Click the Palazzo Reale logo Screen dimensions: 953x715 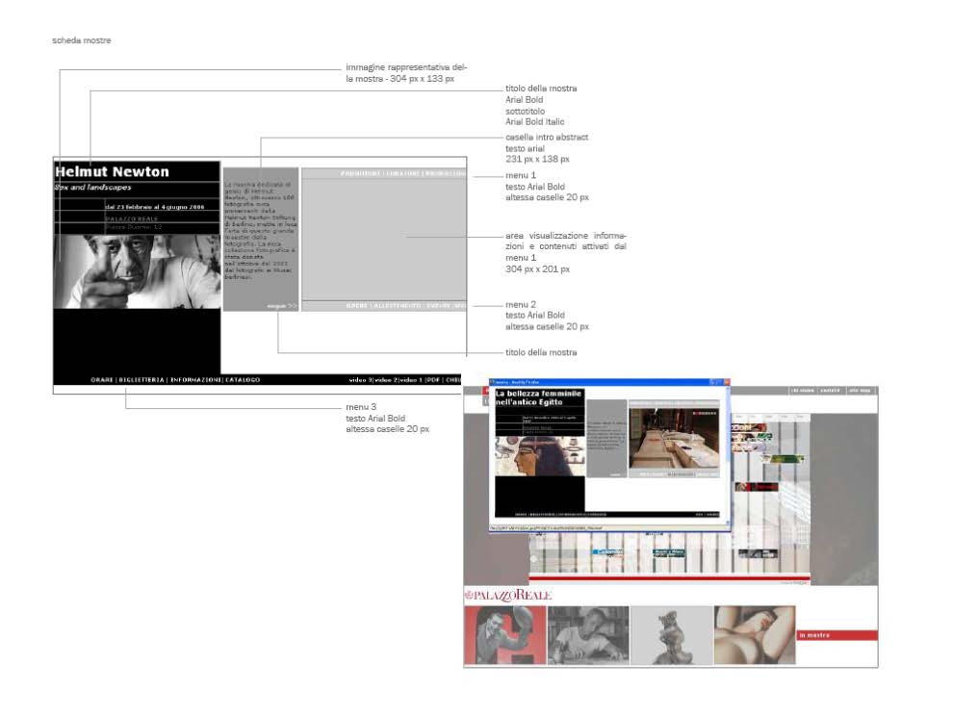click(508, 595)
